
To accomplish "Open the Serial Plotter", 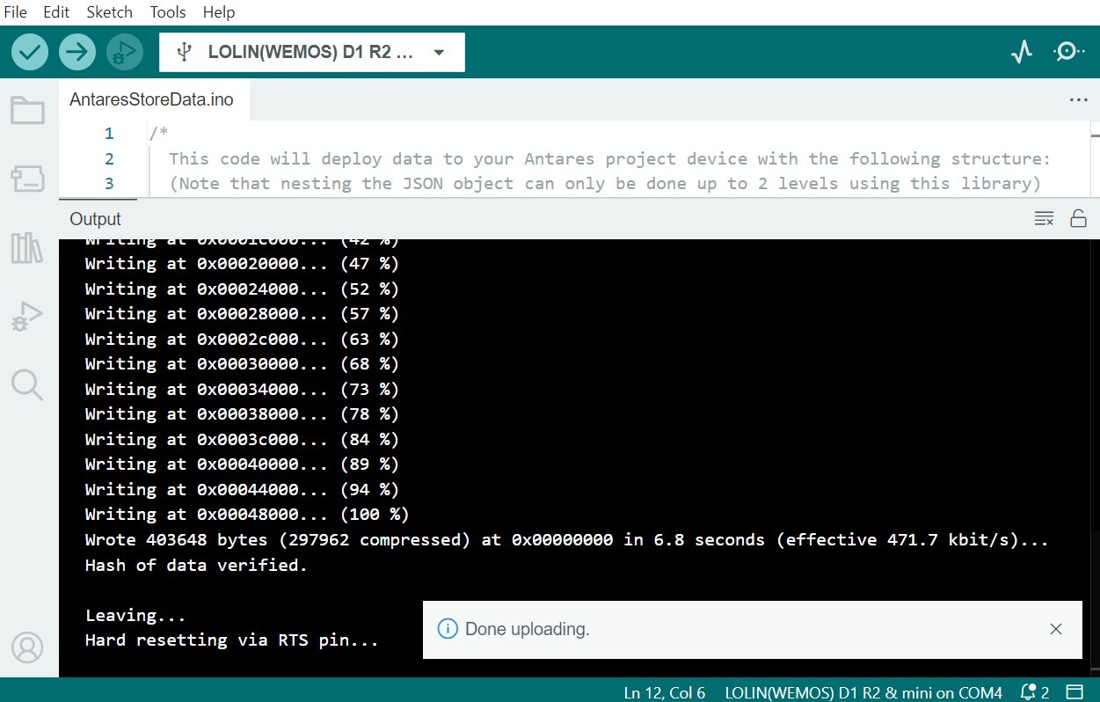I will pyautogui.click(x=1021, y=52).
